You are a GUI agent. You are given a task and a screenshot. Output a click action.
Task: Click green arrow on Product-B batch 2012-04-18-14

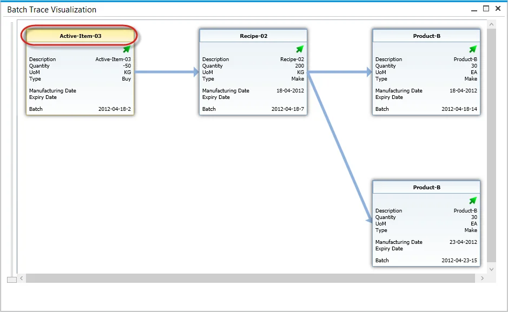tap(473, 49)
